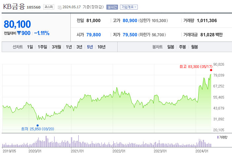Click the 시가 value 79,800
The height and width of the screenshot is (155, 232).
[x=94, y=35]
